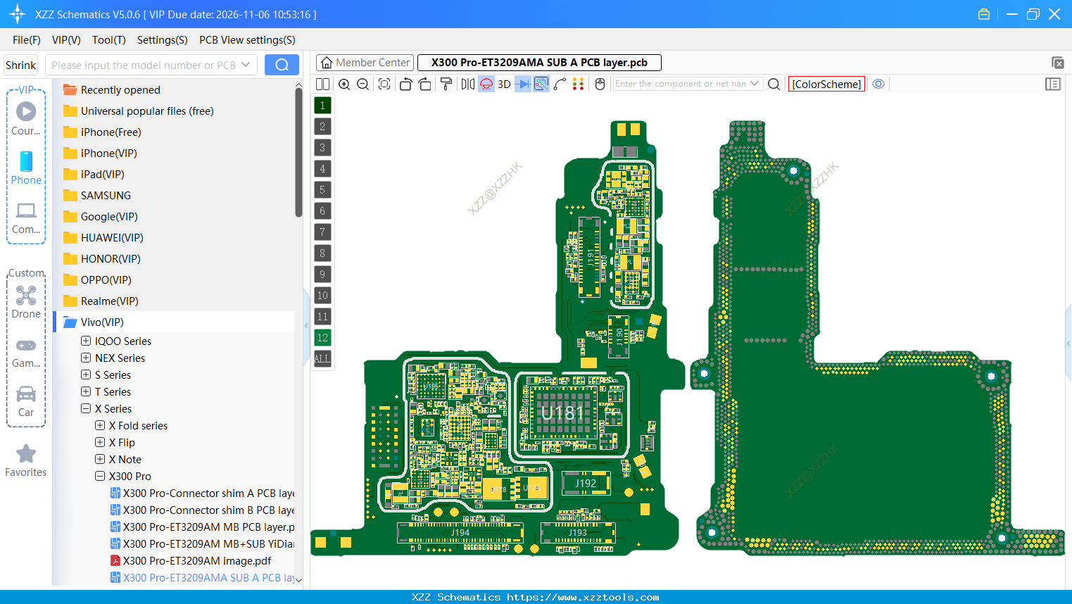Open the Tool(T) menu

pos(108,40)
